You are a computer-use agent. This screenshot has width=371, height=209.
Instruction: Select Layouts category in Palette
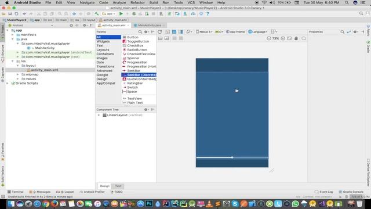pyautogui.click(x=103, y=50)
